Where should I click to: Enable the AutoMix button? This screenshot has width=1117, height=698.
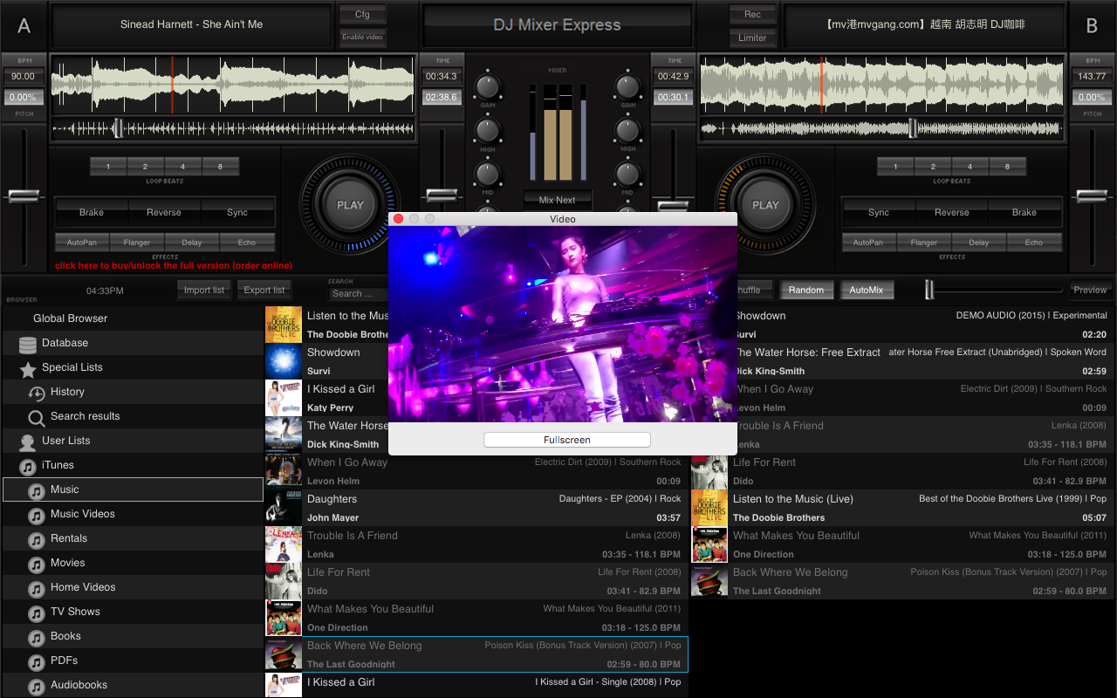pos(866,290)
